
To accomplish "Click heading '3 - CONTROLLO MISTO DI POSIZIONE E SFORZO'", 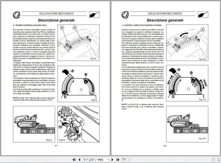I will (x=142, y=25).
